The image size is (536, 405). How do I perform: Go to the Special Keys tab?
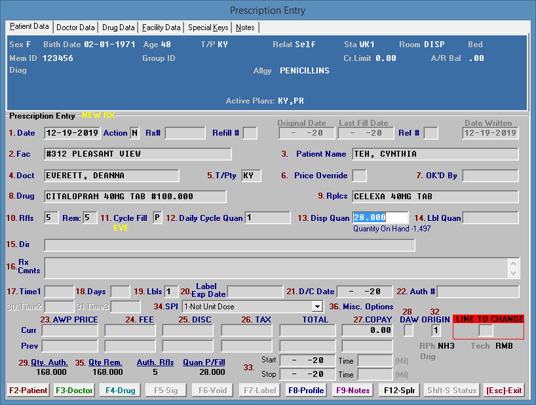click(208, 28)
